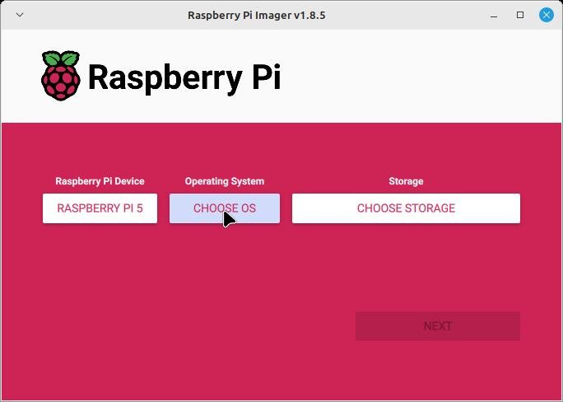This screenshot has height=402, width=563.
Task: Click the Raspberry Pi berry logo
Action: (60, 76)
